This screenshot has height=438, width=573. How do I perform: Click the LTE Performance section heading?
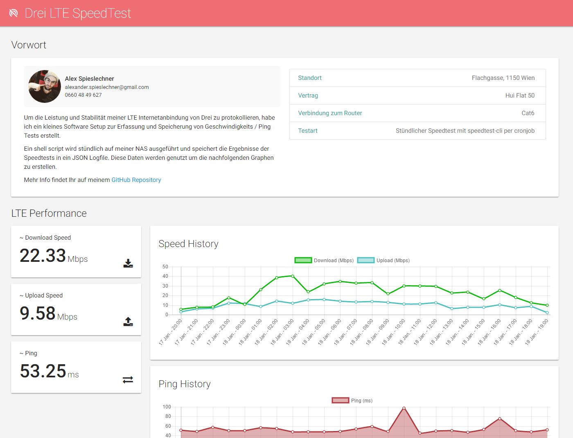coord(49,213)
